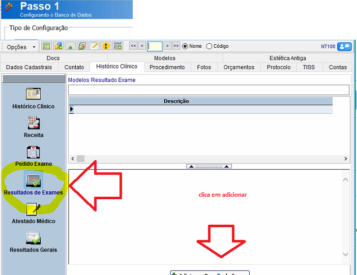Open the Atestado Médico icon
Viewport: 357px width, 275px height.
click(33, 209)
